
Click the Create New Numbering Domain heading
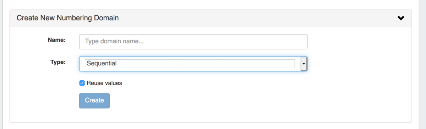(x=68, y=18)
